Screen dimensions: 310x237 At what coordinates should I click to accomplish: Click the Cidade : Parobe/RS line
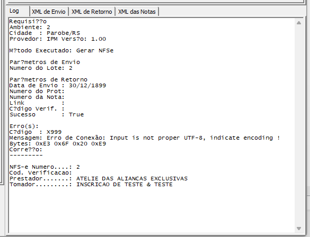pos(45,33)
